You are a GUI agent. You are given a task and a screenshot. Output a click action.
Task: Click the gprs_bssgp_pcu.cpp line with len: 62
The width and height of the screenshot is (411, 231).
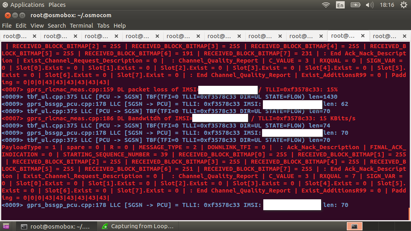(x=175, y=104)
